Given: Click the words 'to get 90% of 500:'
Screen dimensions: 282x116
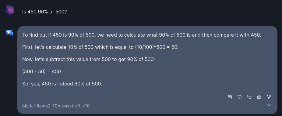Looking at the screenshot, I should pyautogui.click(x=134, y=59).
